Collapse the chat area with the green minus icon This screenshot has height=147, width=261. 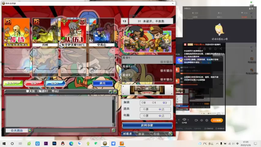click(115, 92)
